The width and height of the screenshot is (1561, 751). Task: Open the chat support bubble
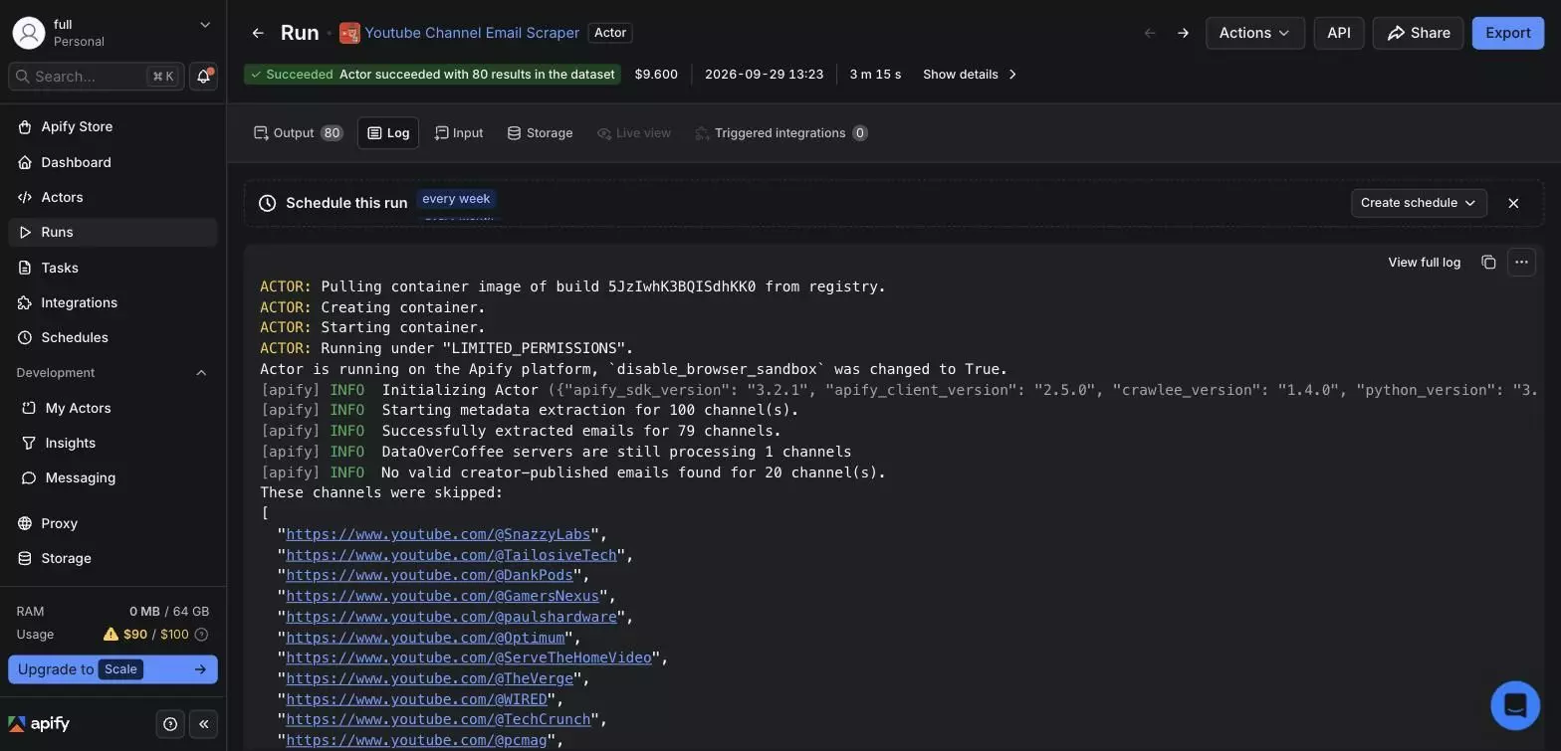tap(1515, 705)
